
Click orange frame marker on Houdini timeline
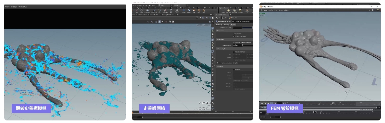coord(132,113)
